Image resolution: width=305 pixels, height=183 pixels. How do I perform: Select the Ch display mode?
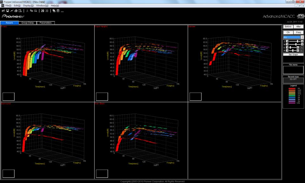click(x=288, y=32)
